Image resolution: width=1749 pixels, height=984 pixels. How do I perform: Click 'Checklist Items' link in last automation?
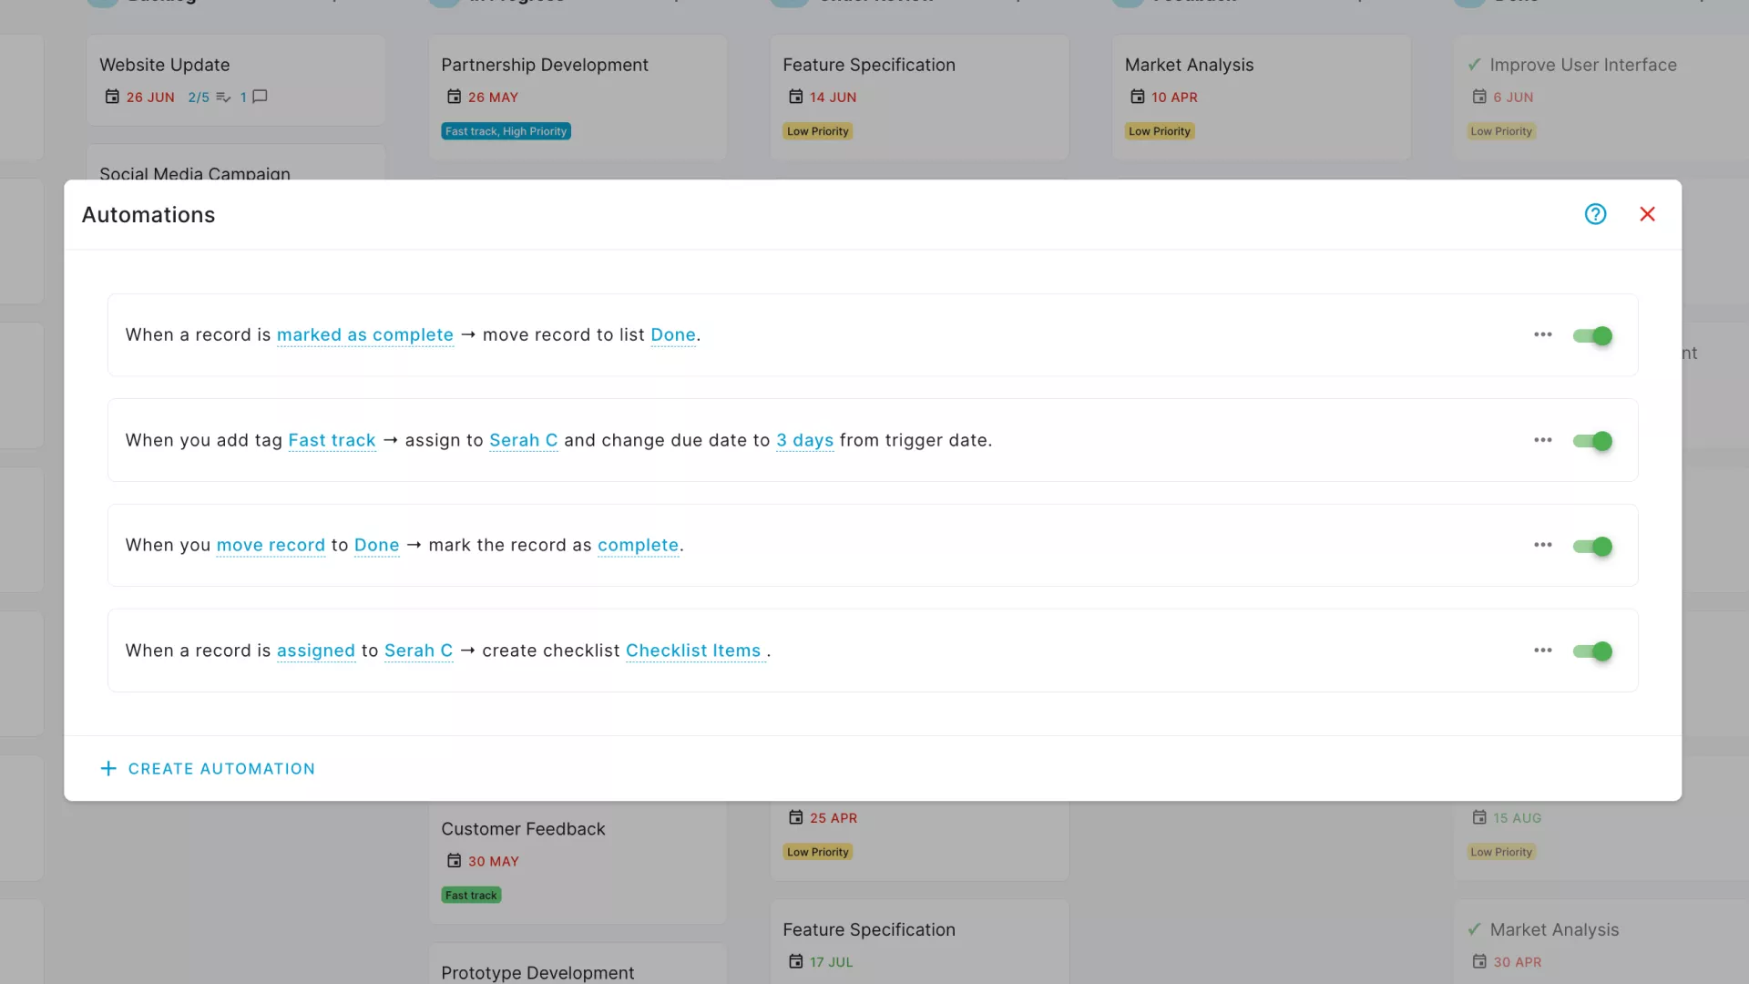(692, 651)
